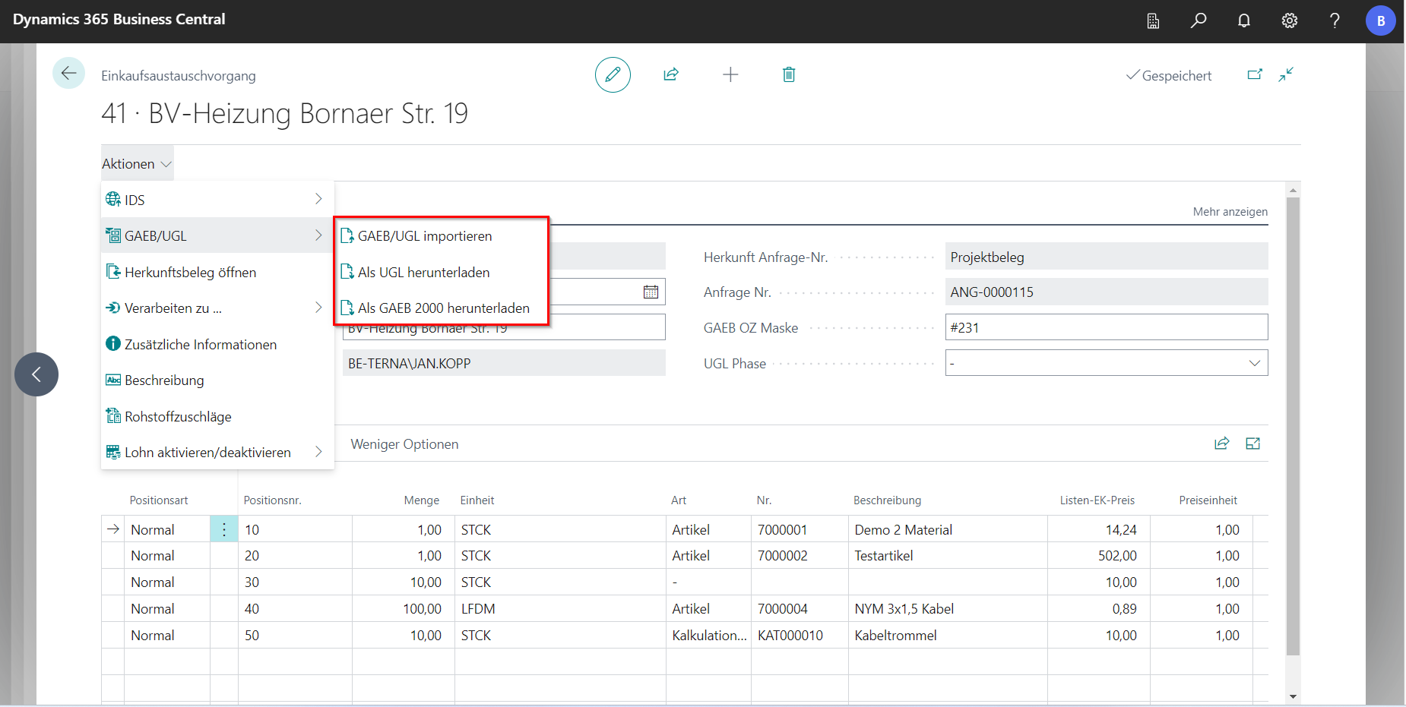Click Herkunftsbeleg öffnen menu entry
Viewport: 1406px width, 707px height.
pos(190,273)
